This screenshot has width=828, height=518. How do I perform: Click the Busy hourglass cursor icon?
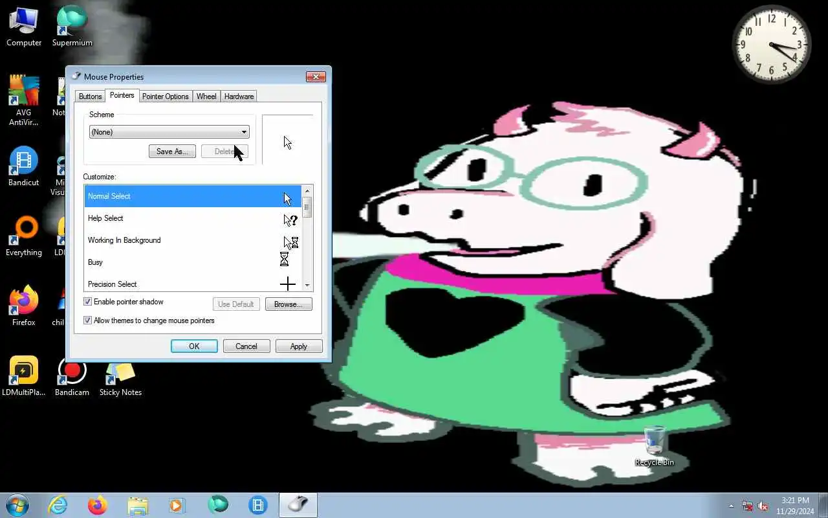click(284, 259)
